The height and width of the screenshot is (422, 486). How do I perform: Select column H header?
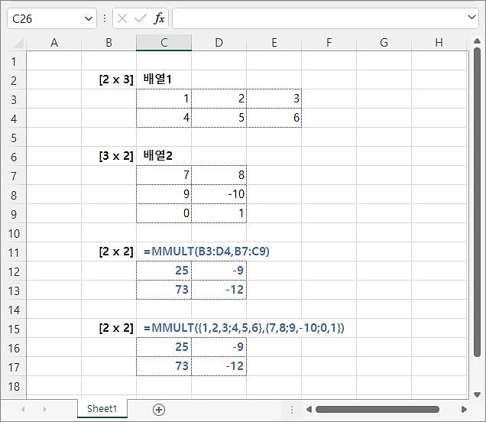(439, 43)
